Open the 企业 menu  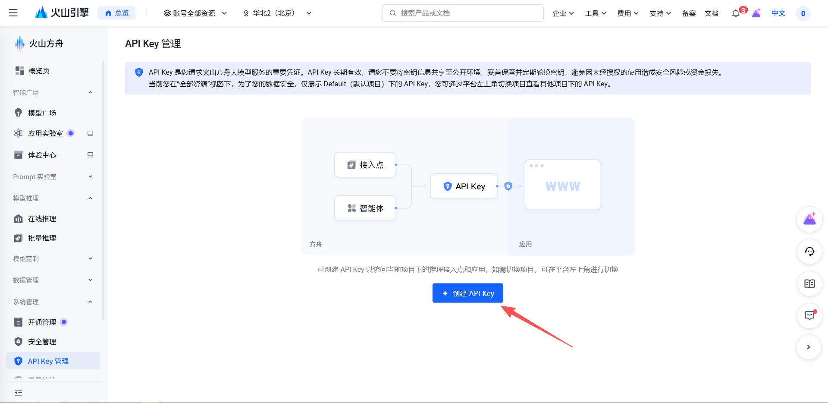coord(563,13)
